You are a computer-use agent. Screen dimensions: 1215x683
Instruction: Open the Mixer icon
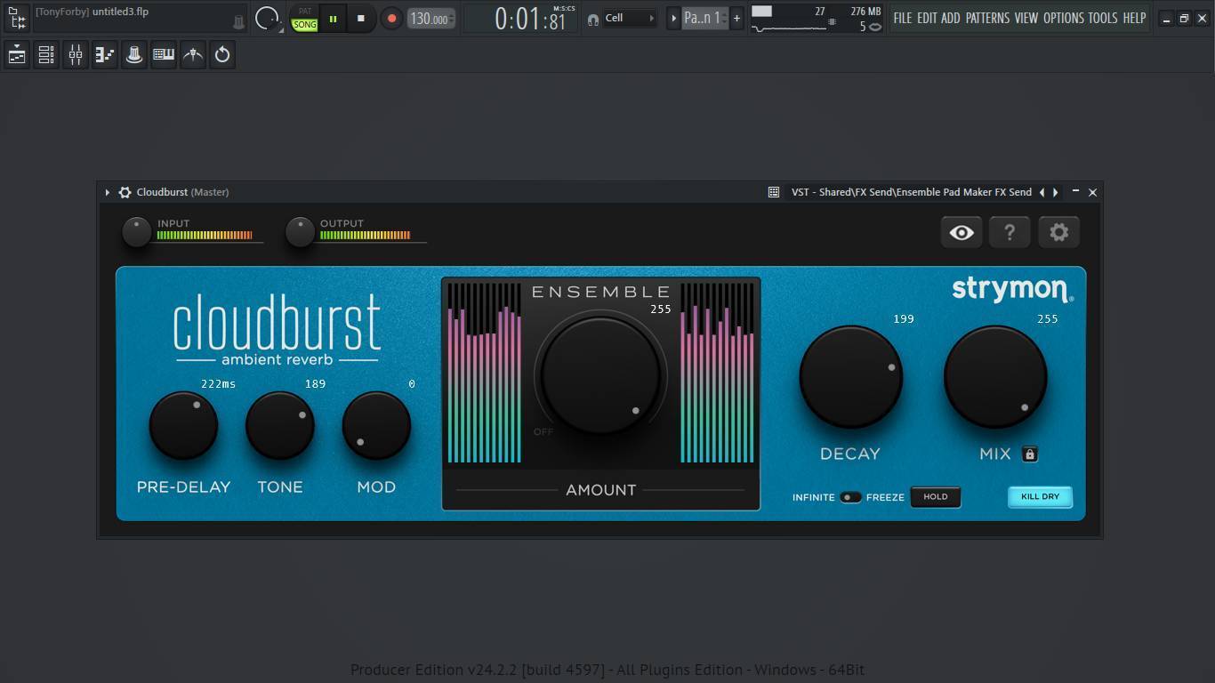[76, 55]
